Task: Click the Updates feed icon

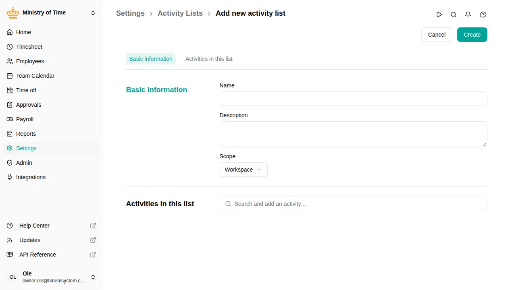Action: tap(10, 240)
